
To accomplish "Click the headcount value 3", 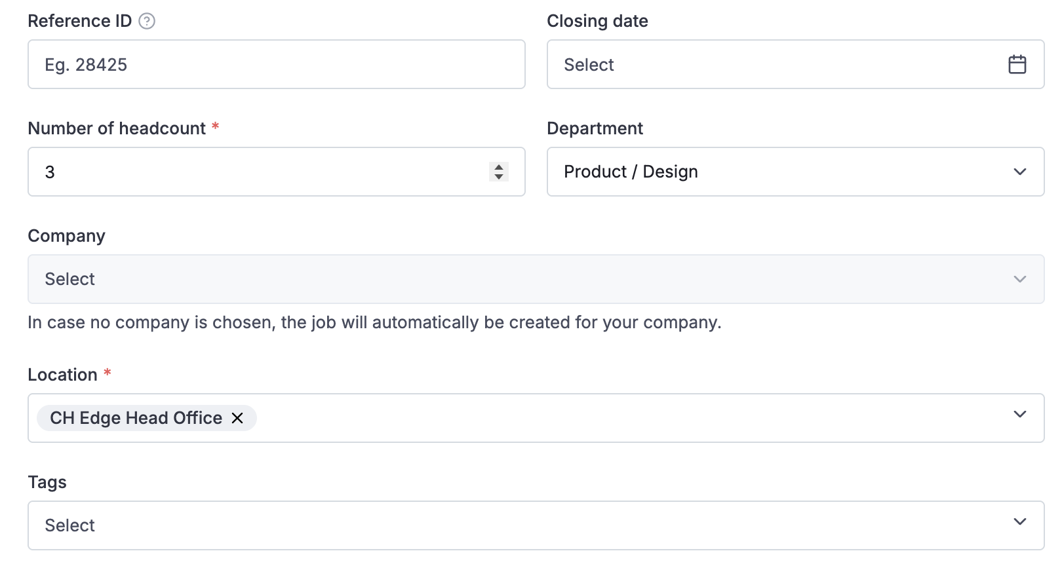I will point(50,172).
